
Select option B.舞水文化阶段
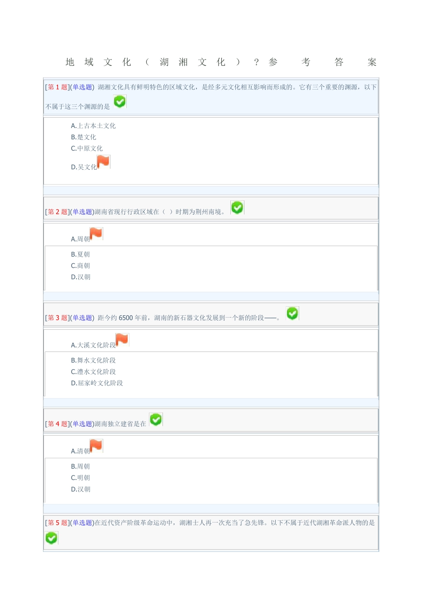93,360
